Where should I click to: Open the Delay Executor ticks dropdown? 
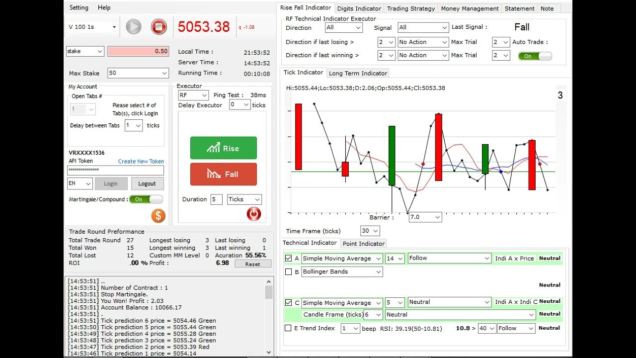239,105
